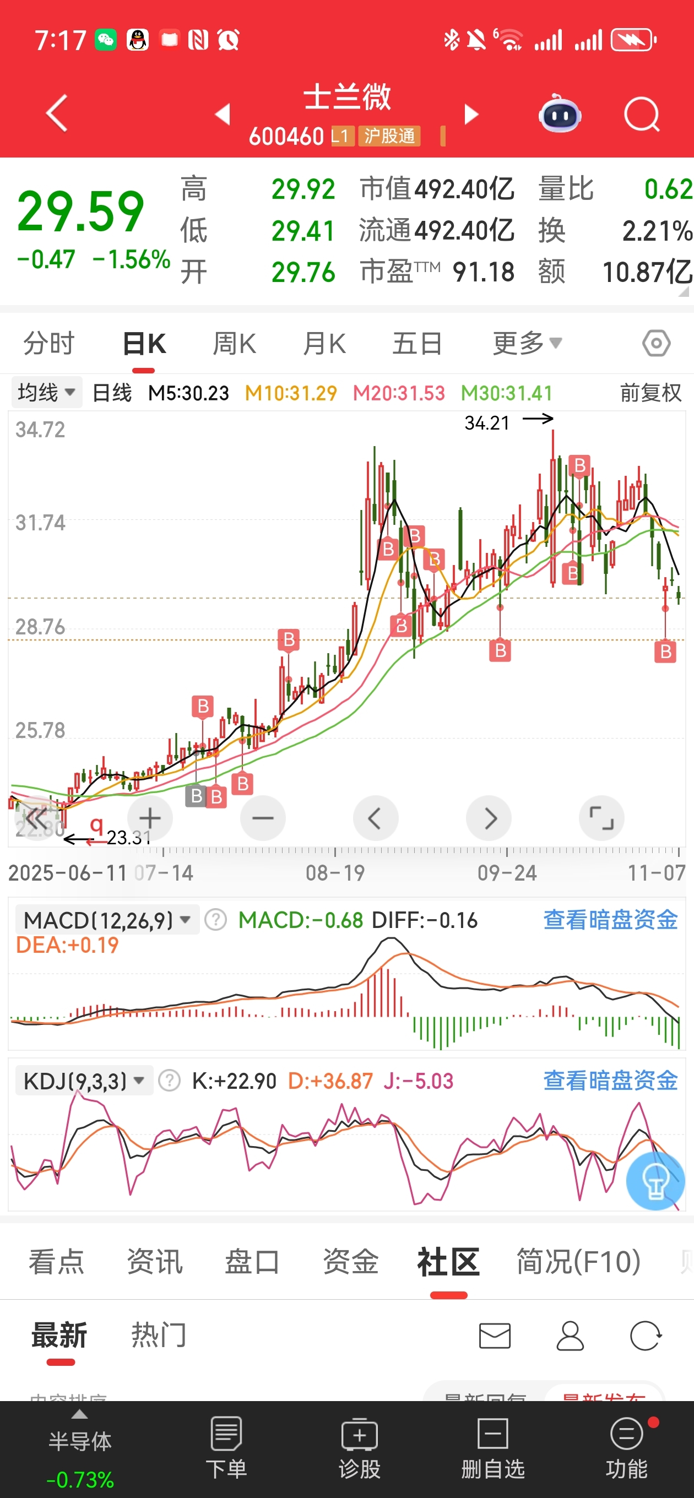Open the QQ penguin notification icon
This screenshot has width=694, height=1498.
[138, 40]
